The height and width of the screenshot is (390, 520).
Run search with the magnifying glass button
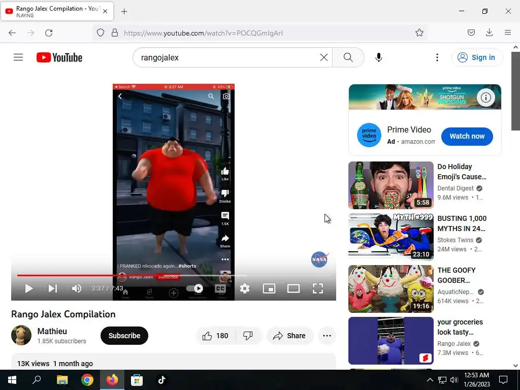[x=348, y=57]
